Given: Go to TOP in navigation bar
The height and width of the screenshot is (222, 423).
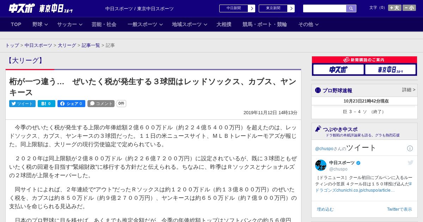Looking at the screenshot, I should [x=16, y=24].
